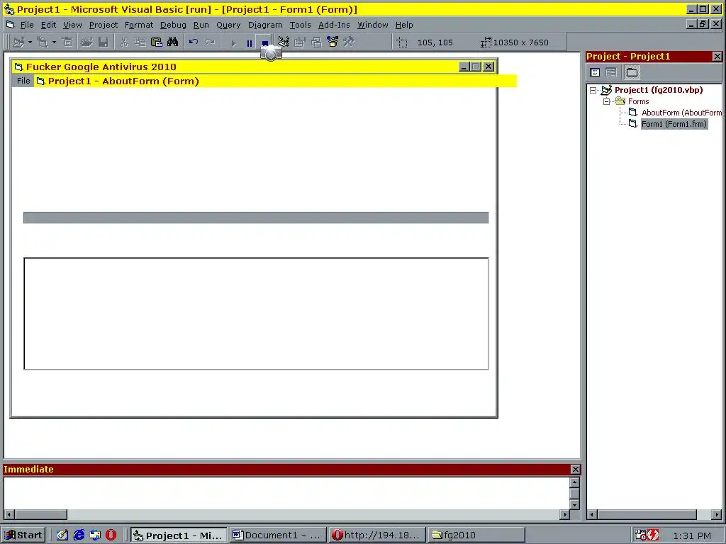Open the Help menu
This screenshot has width=726, height=544.
[403, 25]
